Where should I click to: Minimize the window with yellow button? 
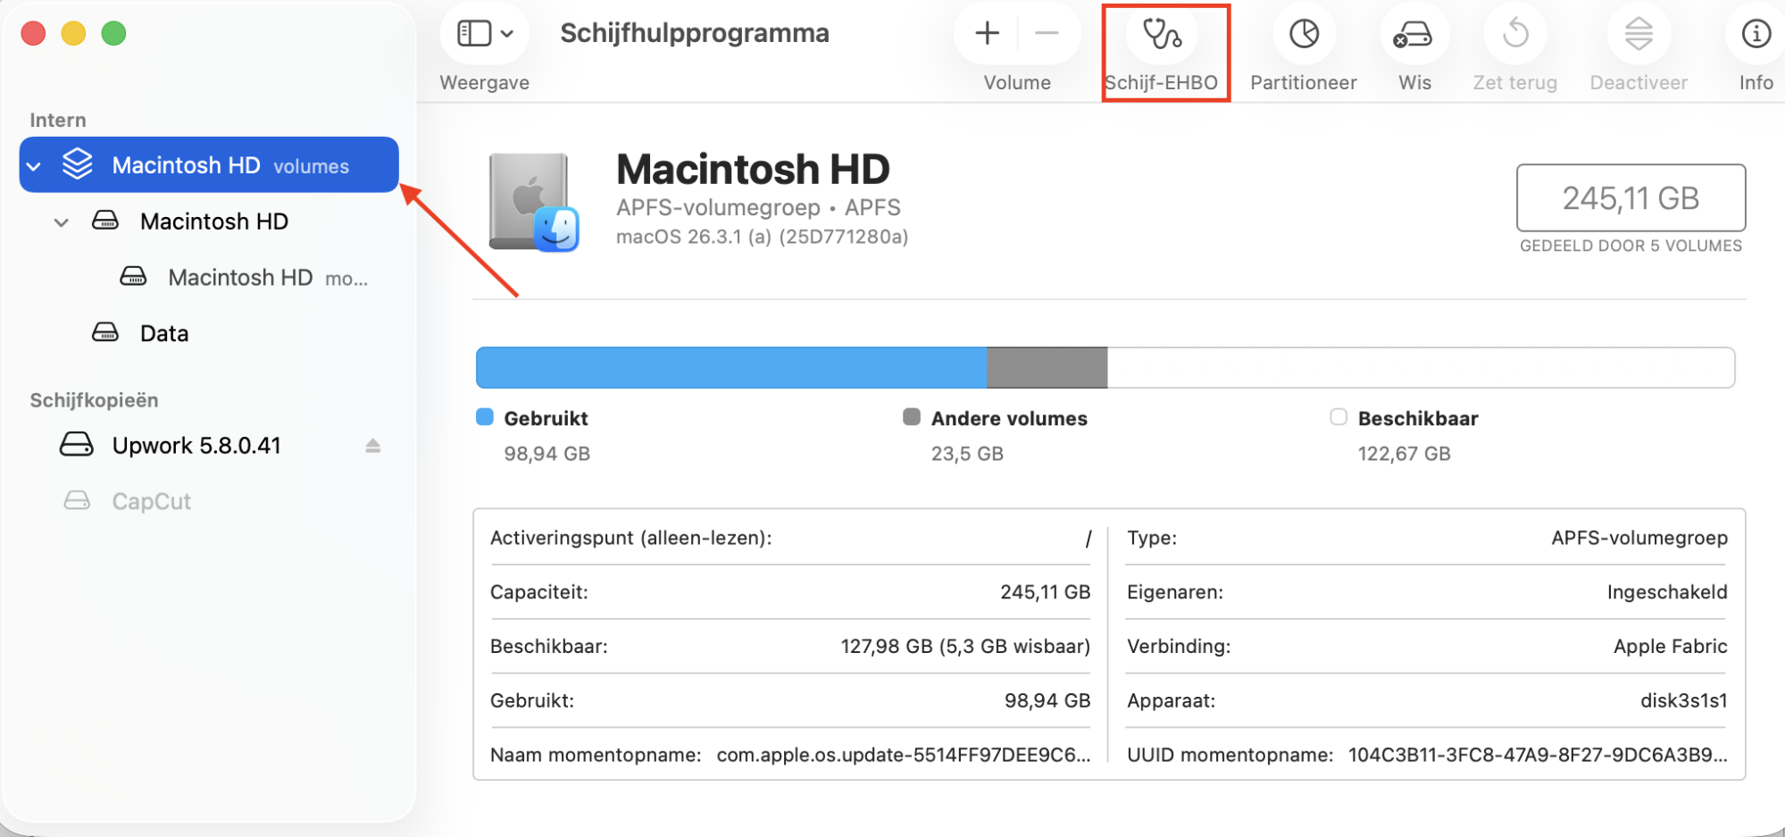(73, 34)
